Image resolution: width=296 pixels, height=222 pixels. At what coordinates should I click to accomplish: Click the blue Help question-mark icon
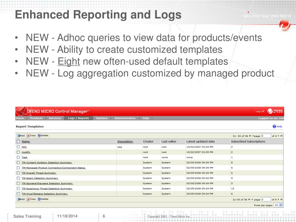[x=274, y=127]
